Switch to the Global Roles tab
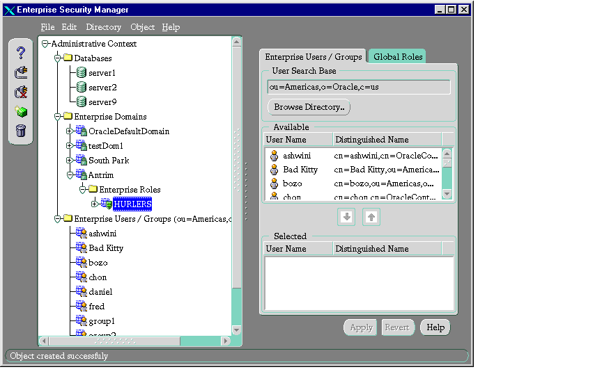The image size is (602, 374). [x=397, y=57]
